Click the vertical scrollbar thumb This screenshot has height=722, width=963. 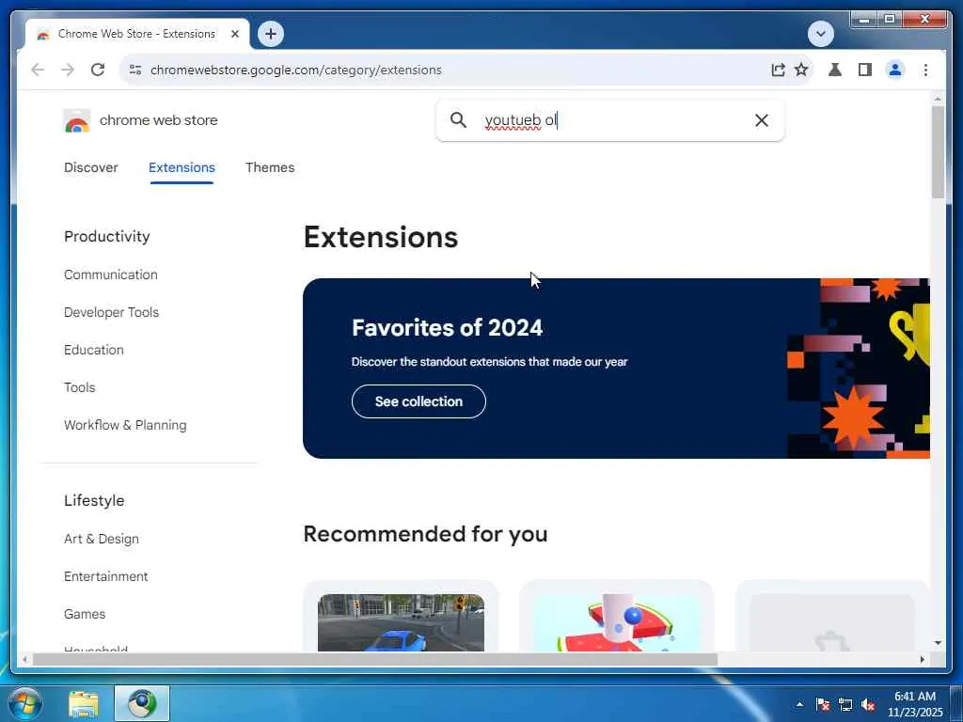click(x=938, y=151)
